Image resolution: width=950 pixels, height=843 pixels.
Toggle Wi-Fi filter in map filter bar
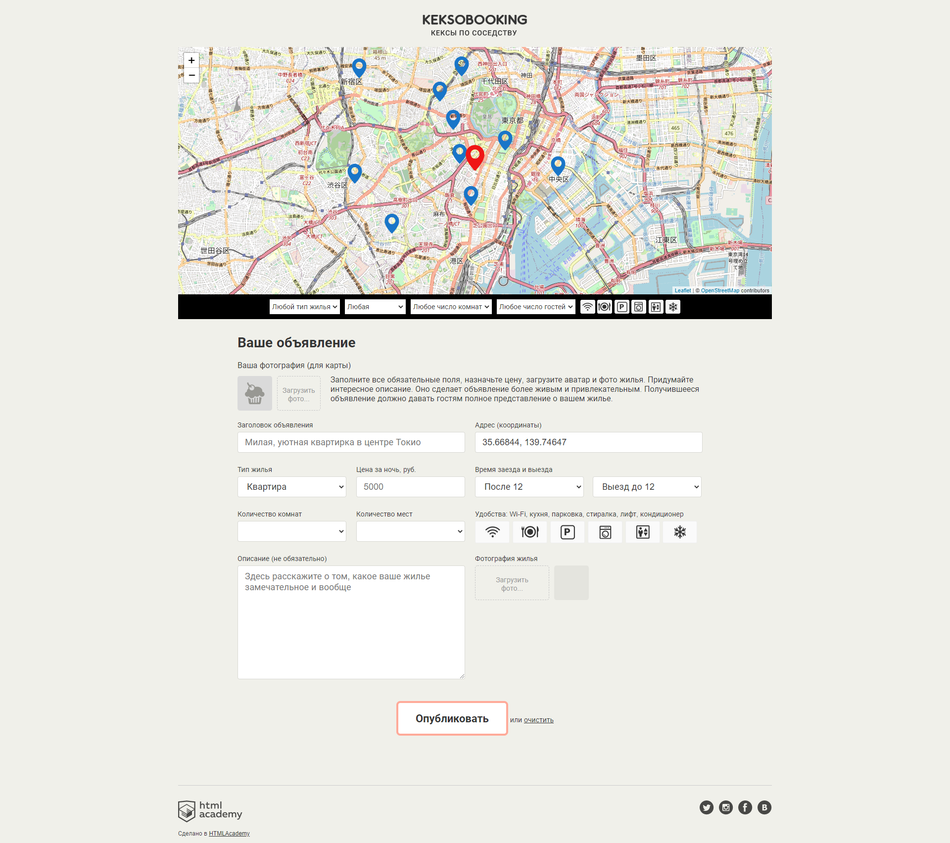[587, 307]
